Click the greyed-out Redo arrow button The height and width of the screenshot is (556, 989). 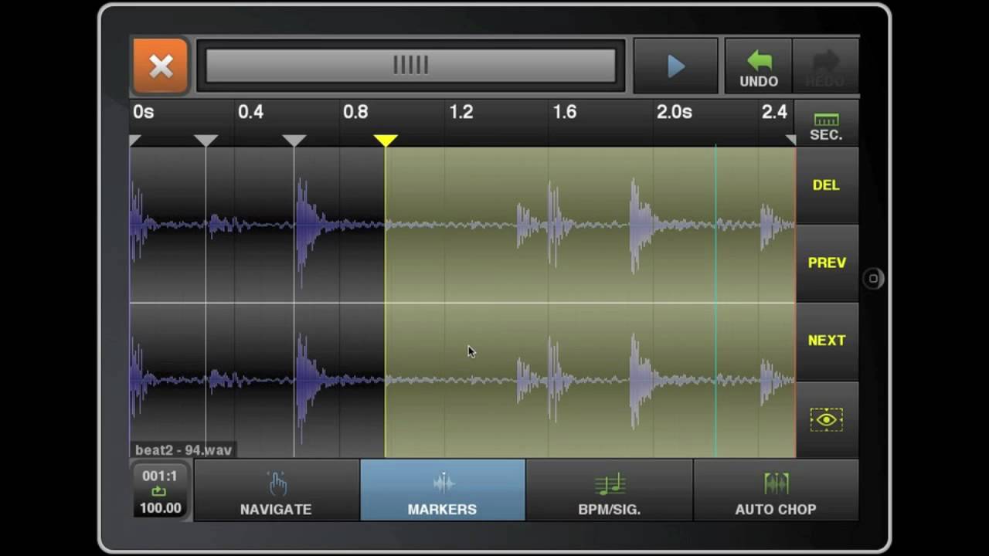825,67
